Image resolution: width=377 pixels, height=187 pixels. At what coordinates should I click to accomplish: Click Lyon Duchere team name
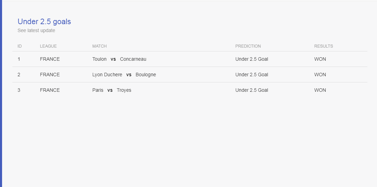pyautogui.click(x=107, y=75)
